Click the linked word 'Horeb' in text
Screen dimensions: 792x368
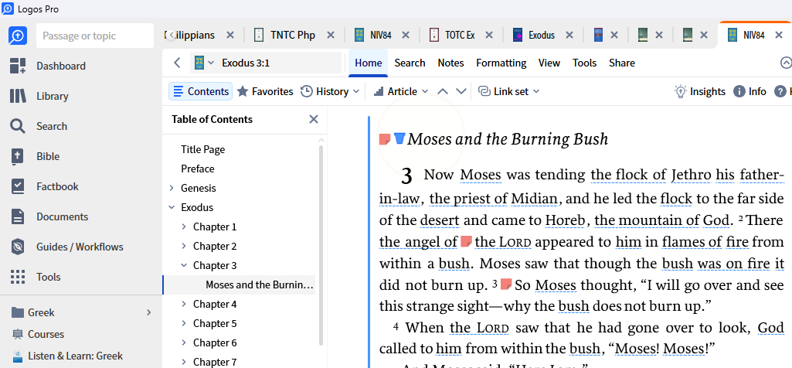tap(565, 220)
